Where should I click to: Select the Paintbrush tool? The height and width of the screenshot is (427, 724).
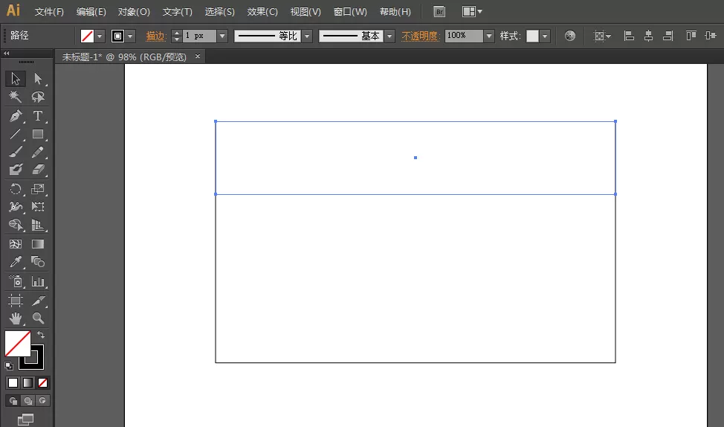pos(15,152)
